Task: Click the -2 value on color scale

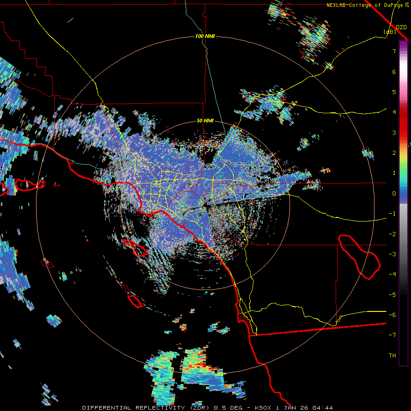Action: click(x=392, y=234)
